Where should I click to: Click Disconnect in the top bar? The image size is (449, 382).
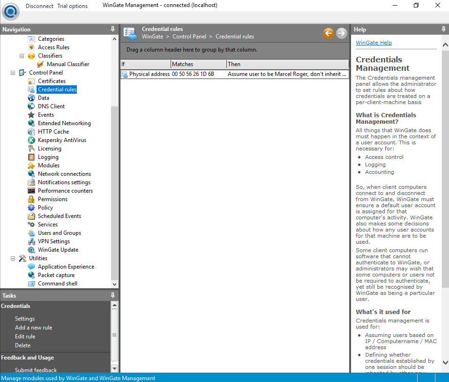[39, 6]
